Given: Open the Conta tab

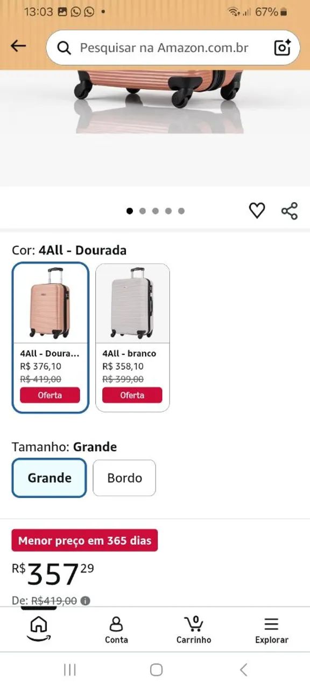Looking at the screenshot, I should [x=116, y=630].
